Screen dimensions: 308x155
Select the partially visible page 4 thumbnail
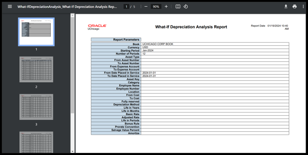coord(36,142)
